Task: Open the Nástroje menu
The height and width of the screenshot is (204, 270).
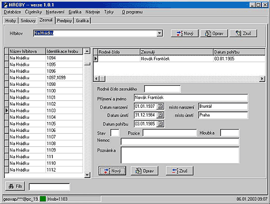Action: [x=93, y=12]
